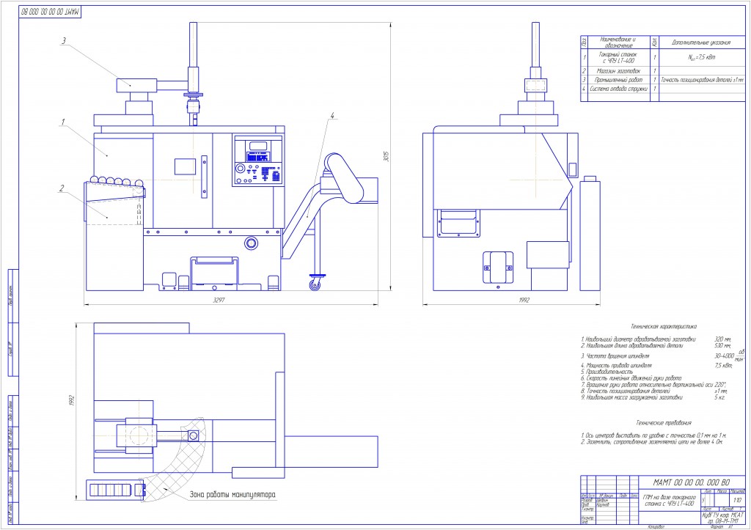751x530 pixels.
Task: Select the "530 мм" value
Action: coord(722,346)
